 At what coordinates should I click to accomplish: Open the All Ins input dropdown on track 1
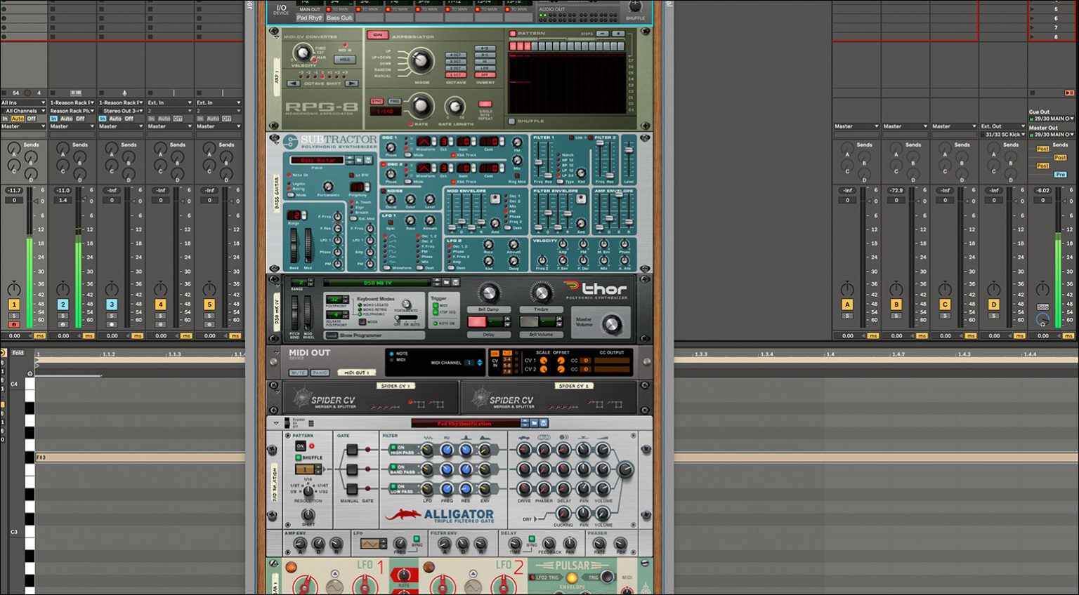(x=22, y=102)
